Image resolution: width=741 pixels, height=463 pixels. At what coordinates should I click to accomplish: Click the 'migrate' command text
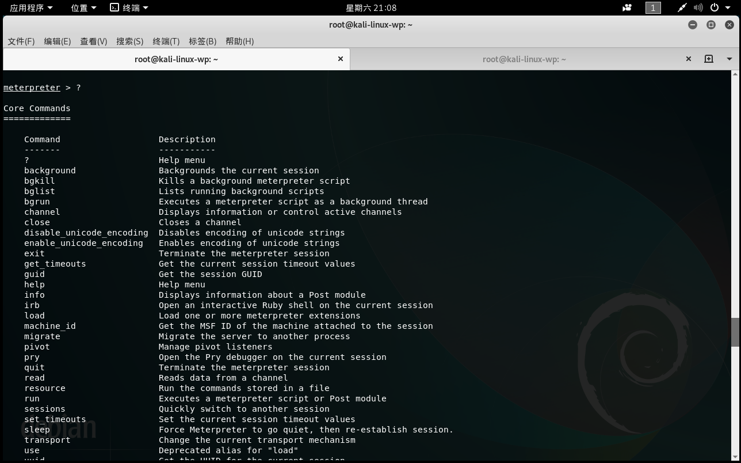[x=42, y=336]
